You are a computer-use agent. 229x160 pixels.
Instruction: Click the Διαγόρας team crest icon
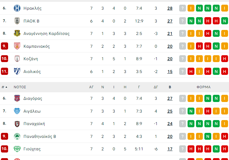point(17,99)
